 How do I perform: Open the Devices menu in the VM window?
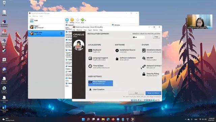point(96,30)
